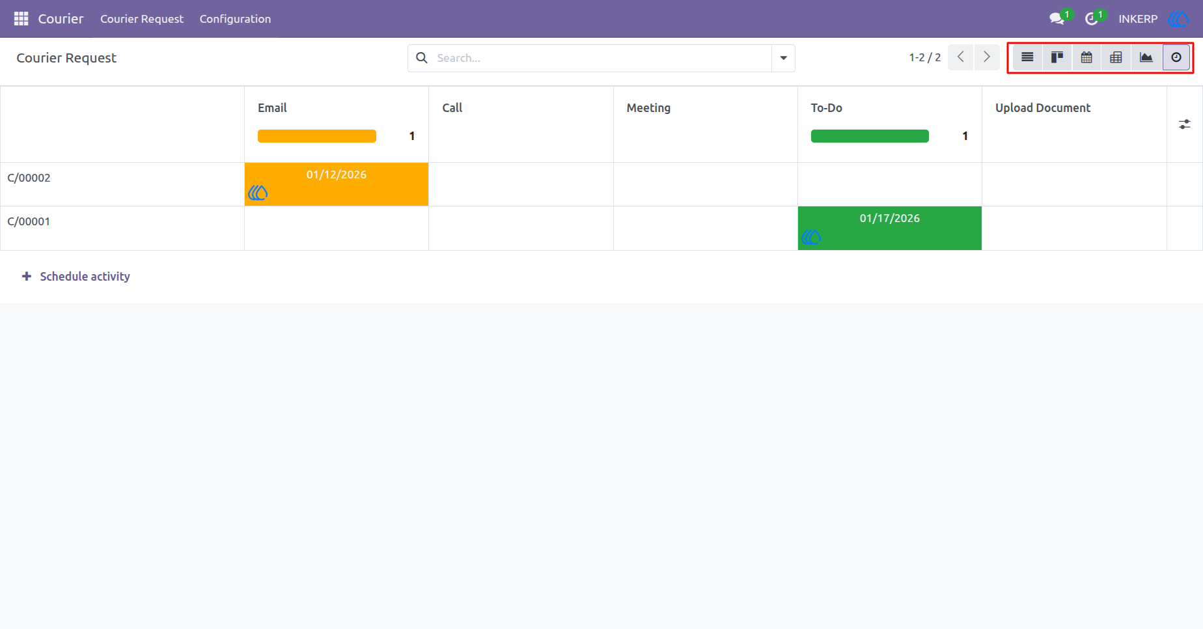Click the INKERP user avatar logo
Viewport: 1203px width, 629px height.
pos(1178,19)
